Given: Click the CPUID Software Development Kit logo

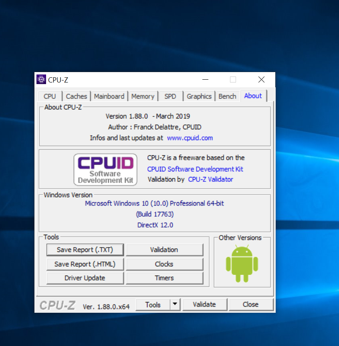Looking at the screenshot, I should [x=105, y=169].
